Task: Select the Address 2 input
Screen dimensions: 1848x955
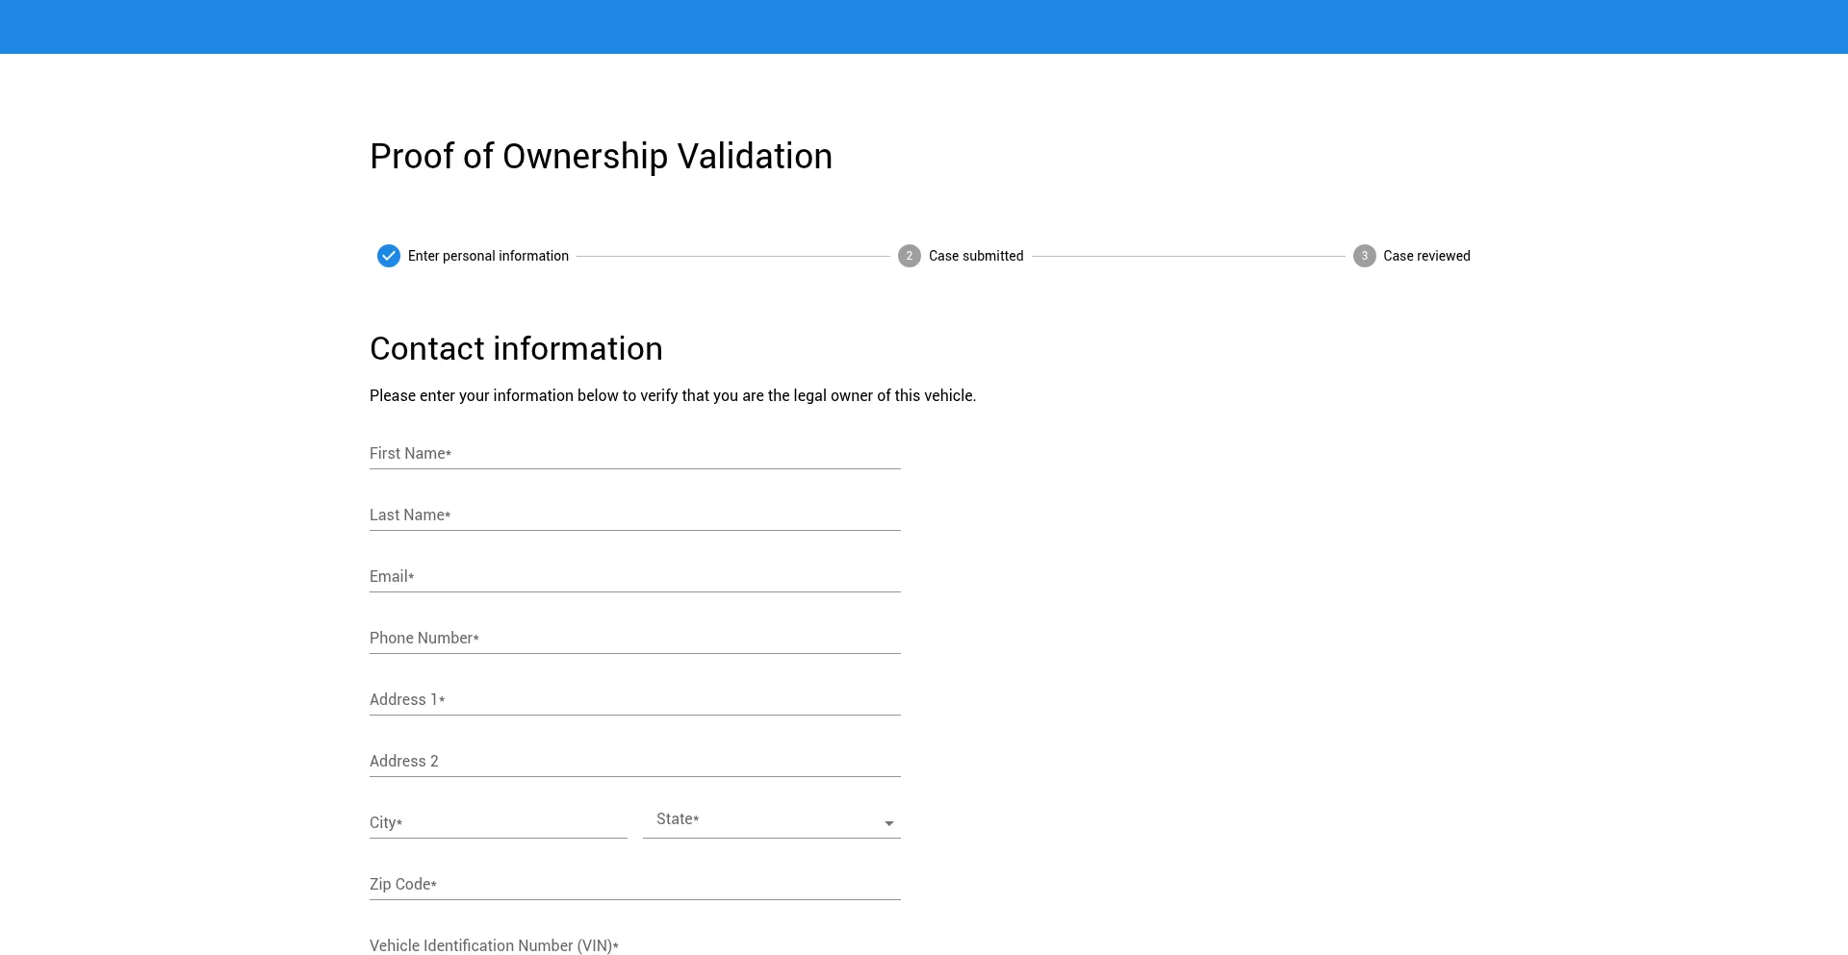Action: point(634,761)
